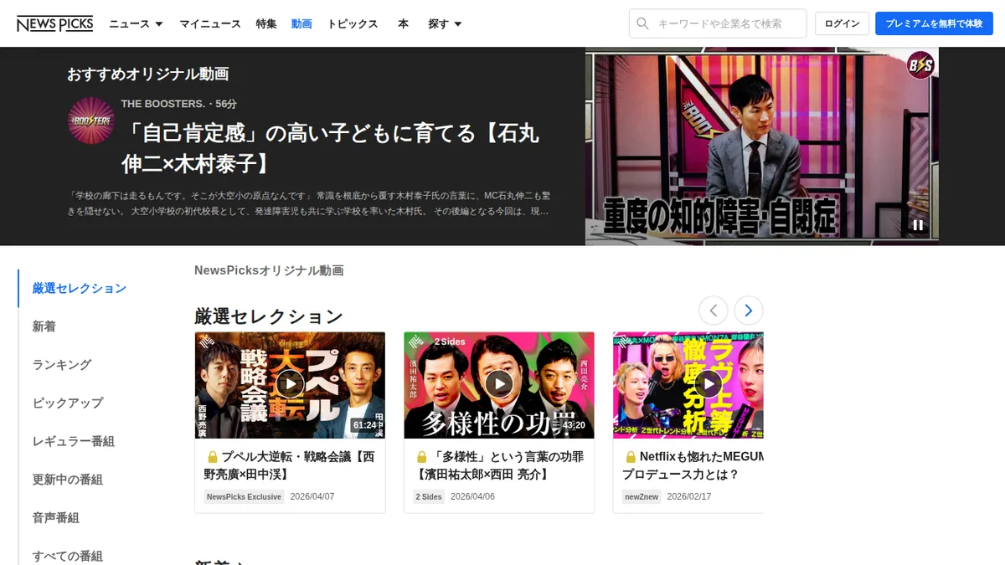Viewport: 1005px width, 565px height.
Task: Open the 特集 nav item
Action: coord(266,23)
